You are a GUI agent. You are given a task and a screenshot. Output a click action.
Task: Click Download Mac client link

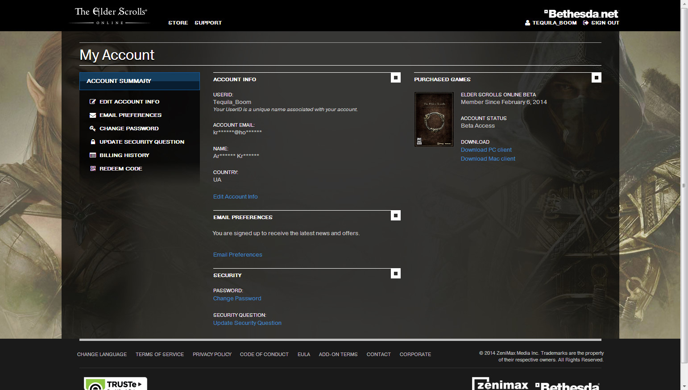[488, 159]
